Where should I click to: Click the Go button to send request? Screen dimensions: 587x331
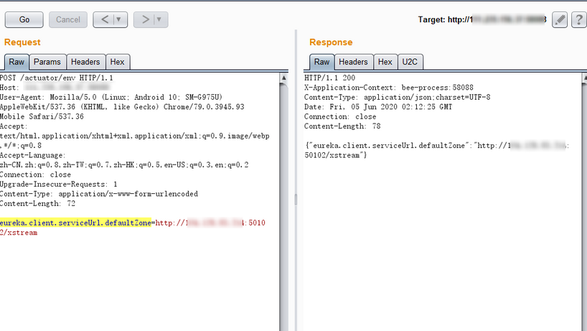(24, 19)
